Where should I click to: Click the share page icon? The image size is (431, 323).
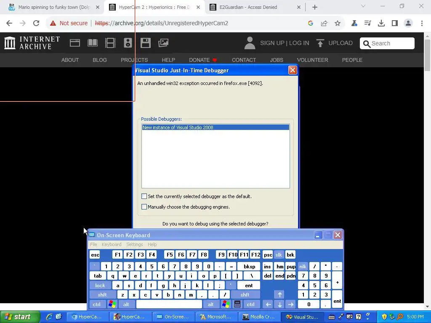(324, 23)
